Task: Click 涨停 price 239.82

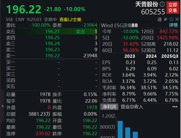Action: pos(43,134)
